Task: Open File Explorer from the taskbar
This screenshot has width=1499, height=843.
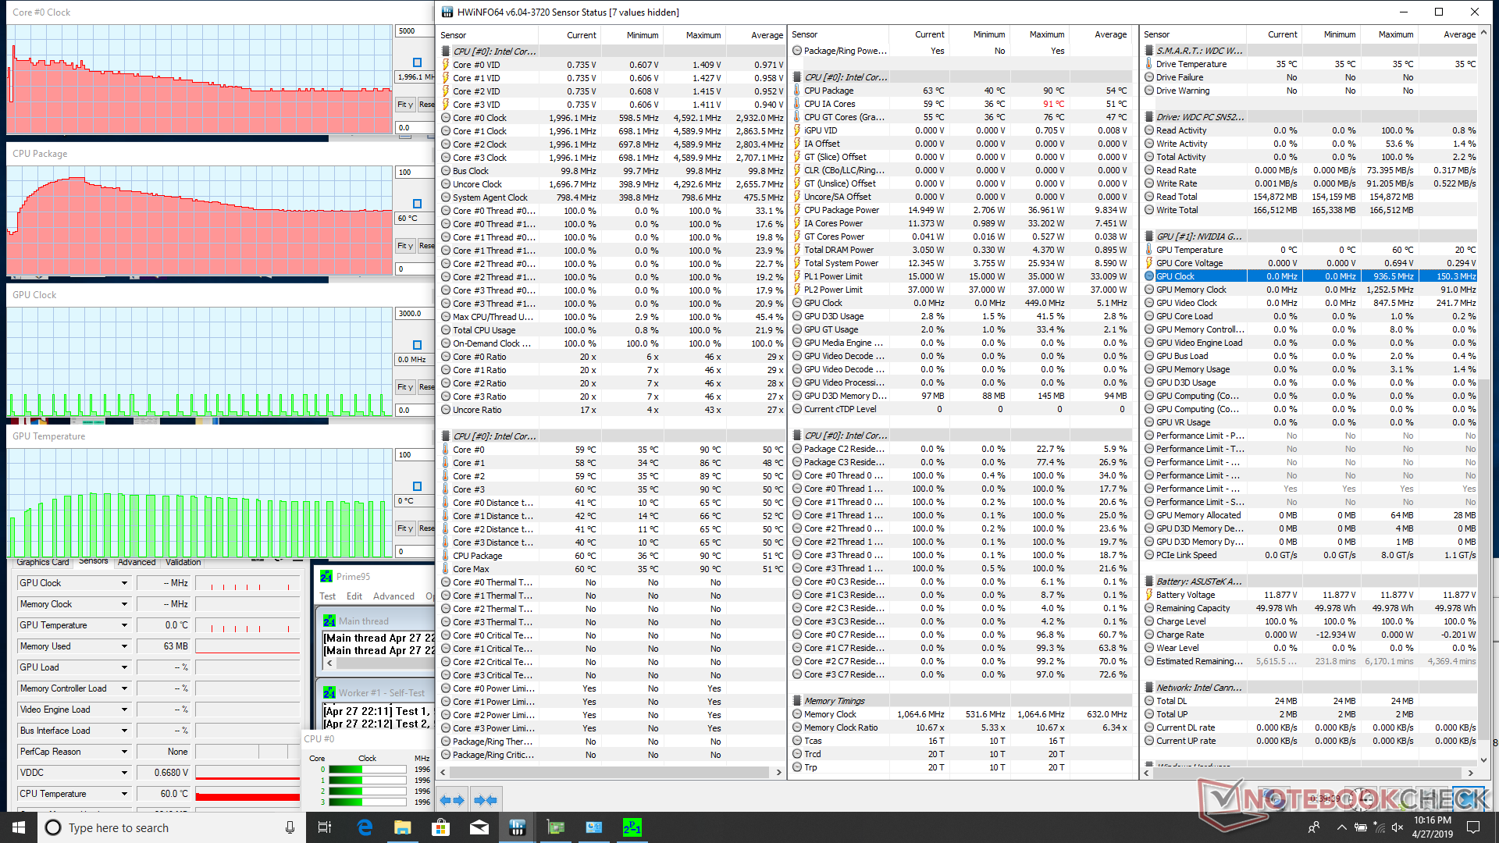Action: coord(402,827)
